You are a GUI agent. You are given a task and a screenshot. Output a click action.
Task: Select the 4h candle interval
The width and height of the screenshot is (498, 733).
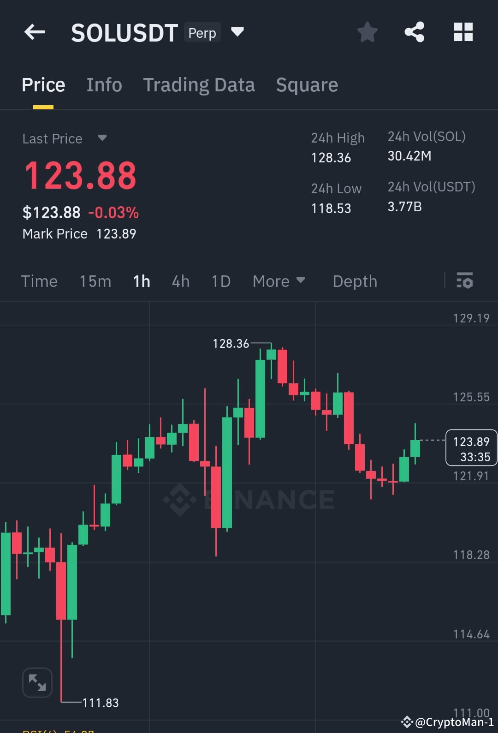(180, 281)
